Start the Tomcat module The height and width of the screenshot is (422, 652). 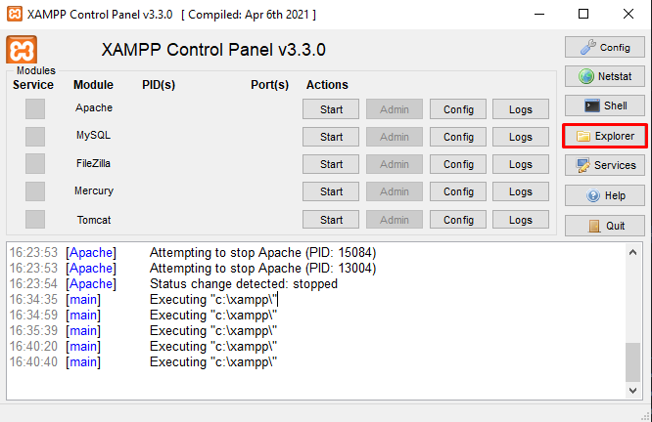click(x=331, y=220)
